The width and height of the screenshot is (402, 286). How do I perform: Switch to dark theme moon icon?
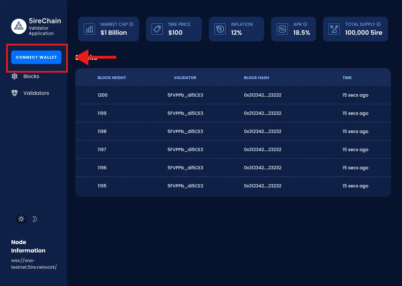coord(35,219)
